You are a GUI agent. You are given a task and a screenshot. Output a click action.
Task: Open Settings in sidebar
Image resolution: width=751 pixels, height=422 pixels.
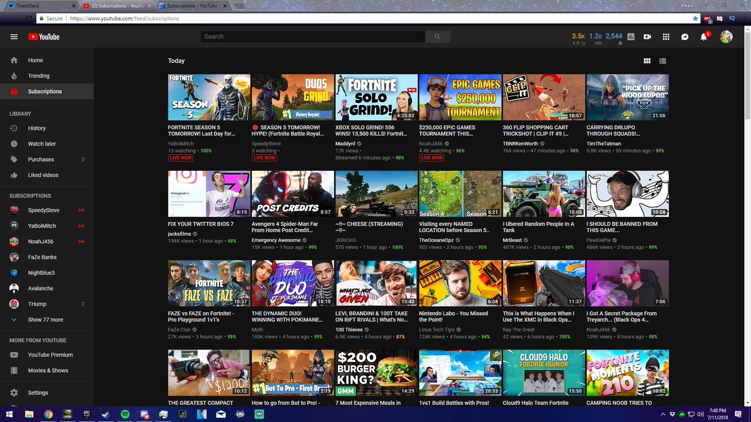(47, 393)
